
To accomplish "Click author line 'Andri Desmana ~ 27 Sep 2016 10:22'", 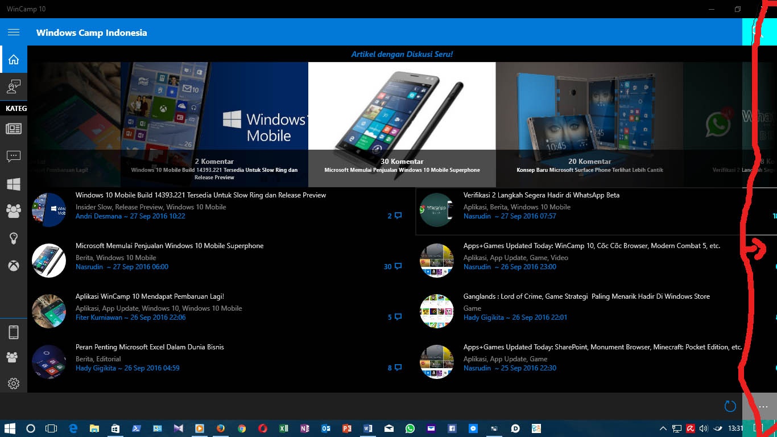I will [130, 216].
